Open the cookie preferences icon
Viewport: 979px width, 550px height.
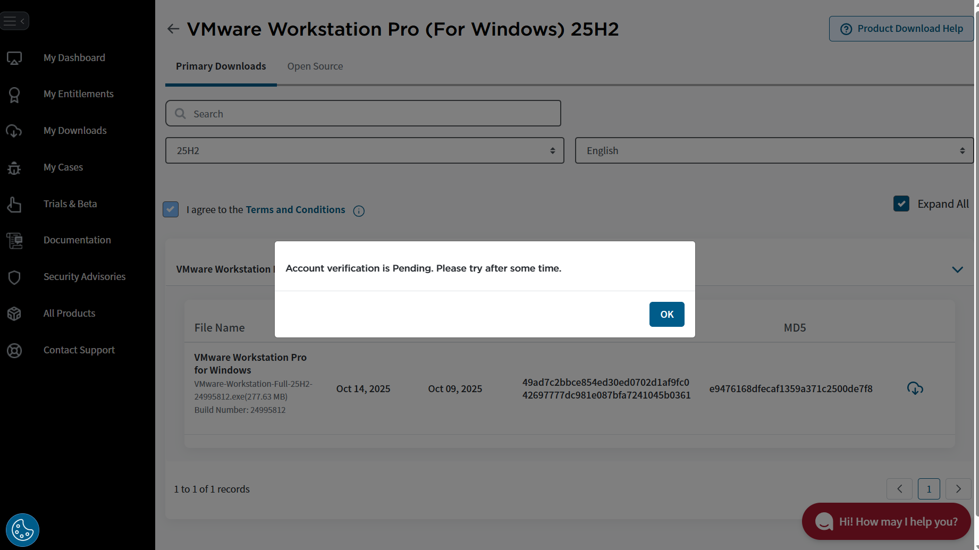click(x=22, y=529)
